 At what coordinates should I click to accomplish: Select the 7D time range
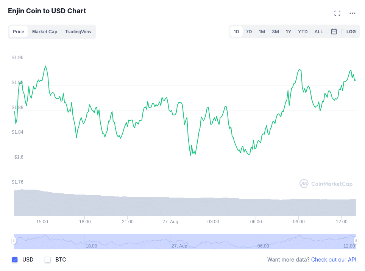click(x=249, y=32)
